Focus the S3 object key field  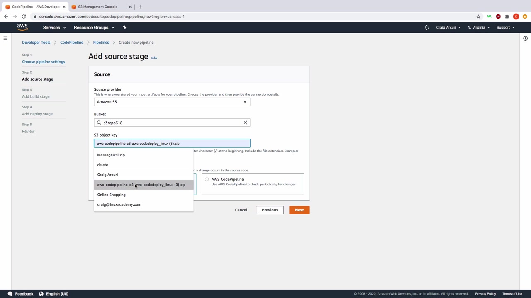click(172, 144)
